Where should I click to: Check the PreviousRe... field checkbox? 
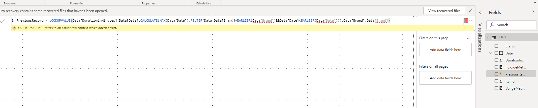[x=496, y=74]
